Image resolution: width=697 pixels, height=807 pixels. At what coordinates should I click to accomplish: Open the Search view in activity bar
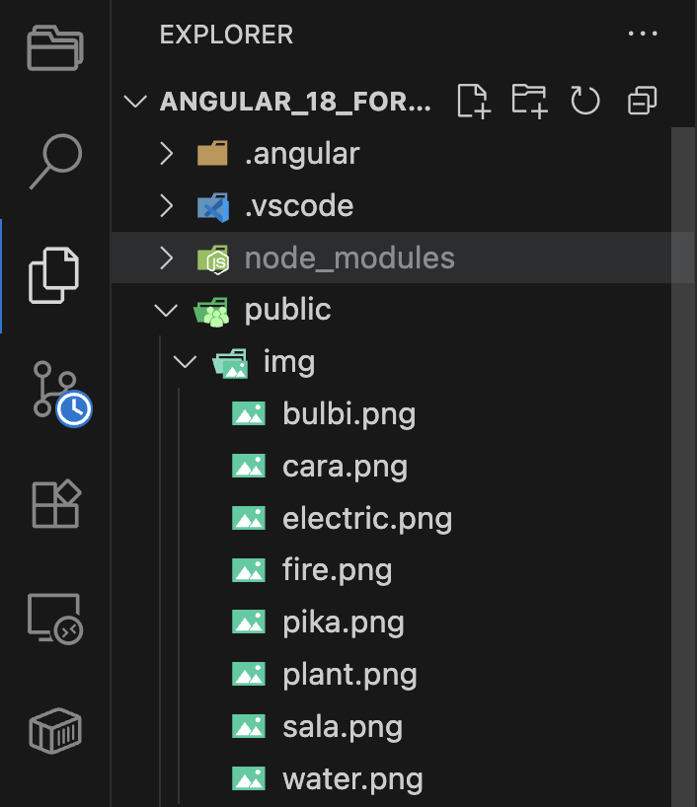pos(54,159)
